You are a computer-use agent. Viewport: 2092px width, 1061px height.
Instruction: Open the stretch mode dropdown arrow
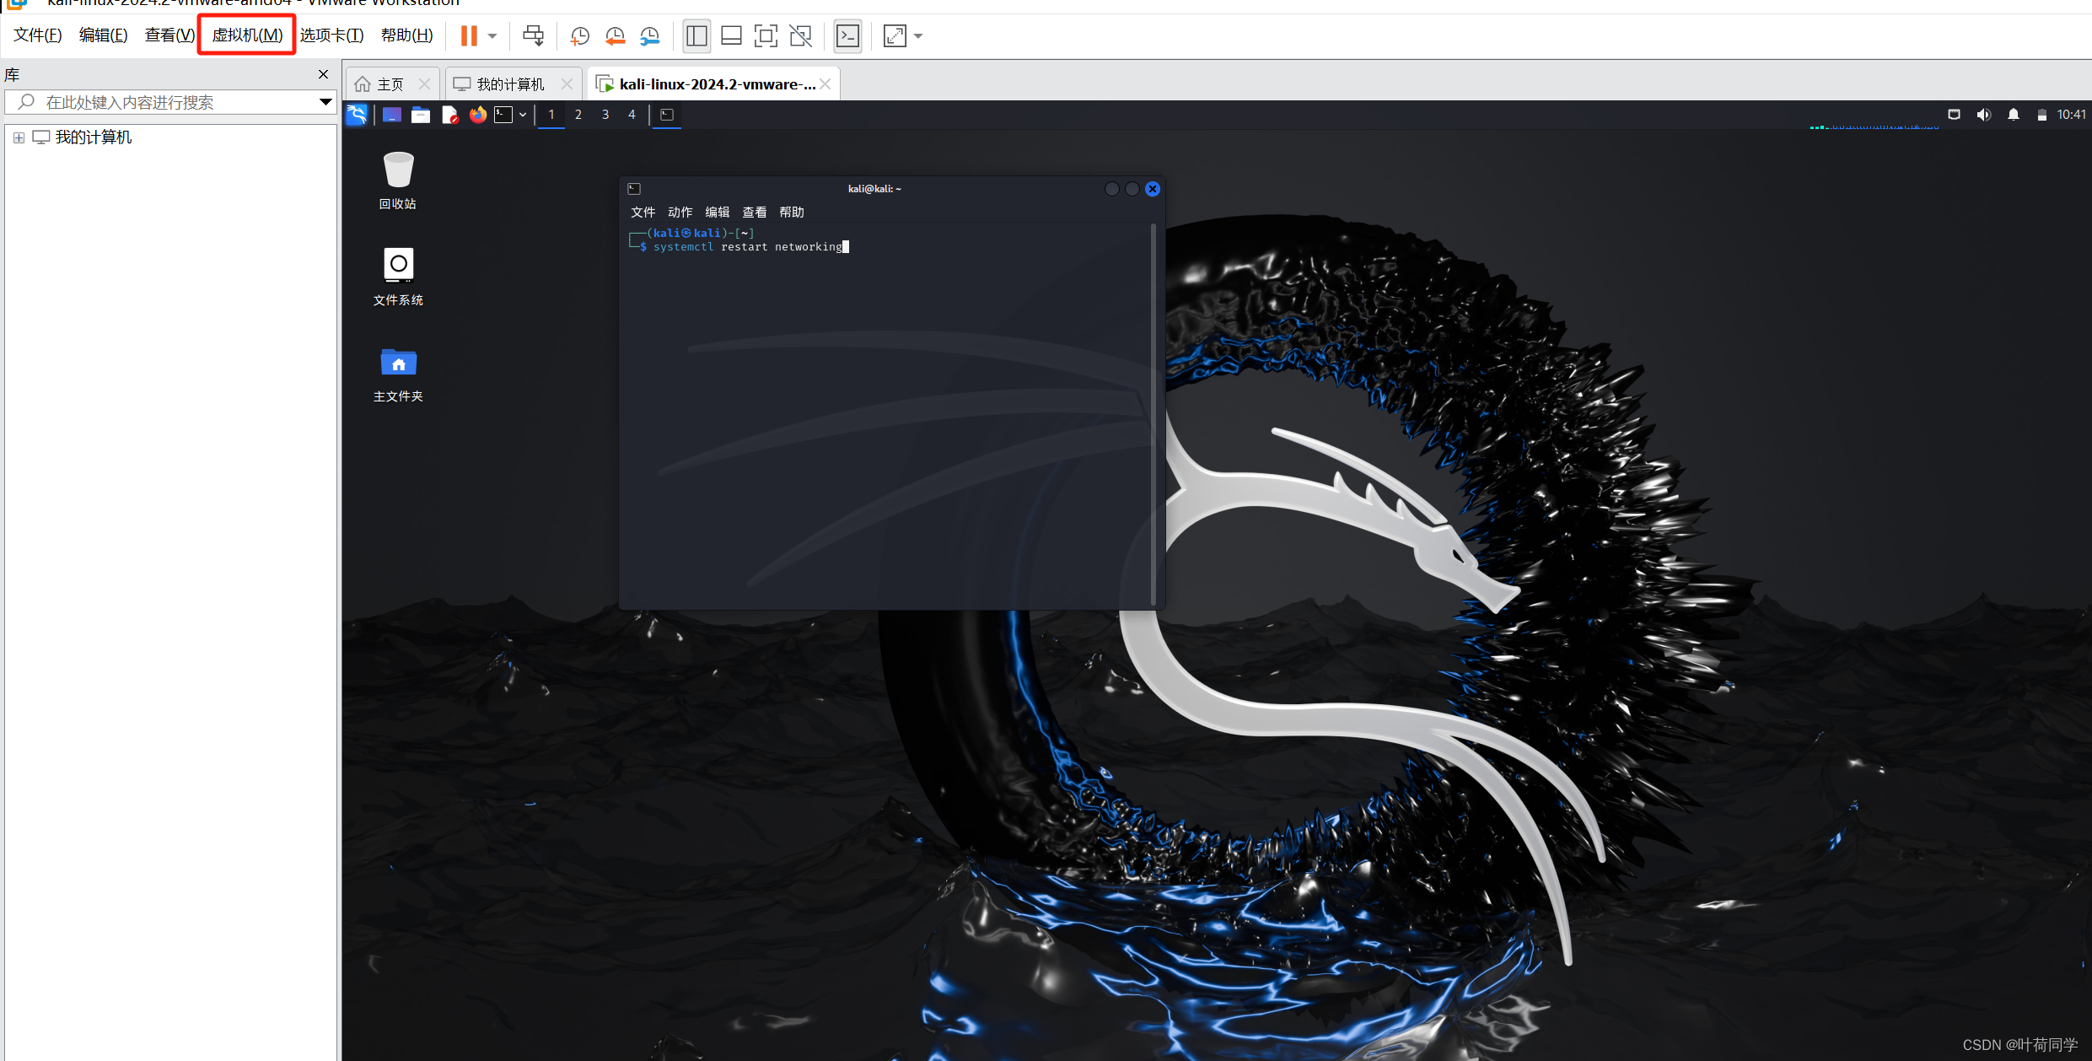coord(918,36)
